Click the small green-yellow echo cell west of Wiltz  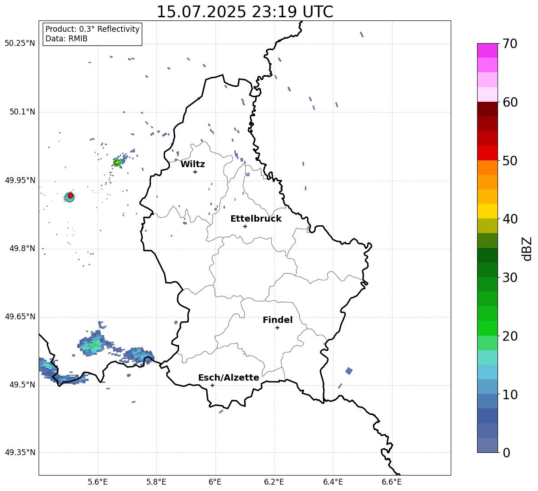(x=117, y=162)
